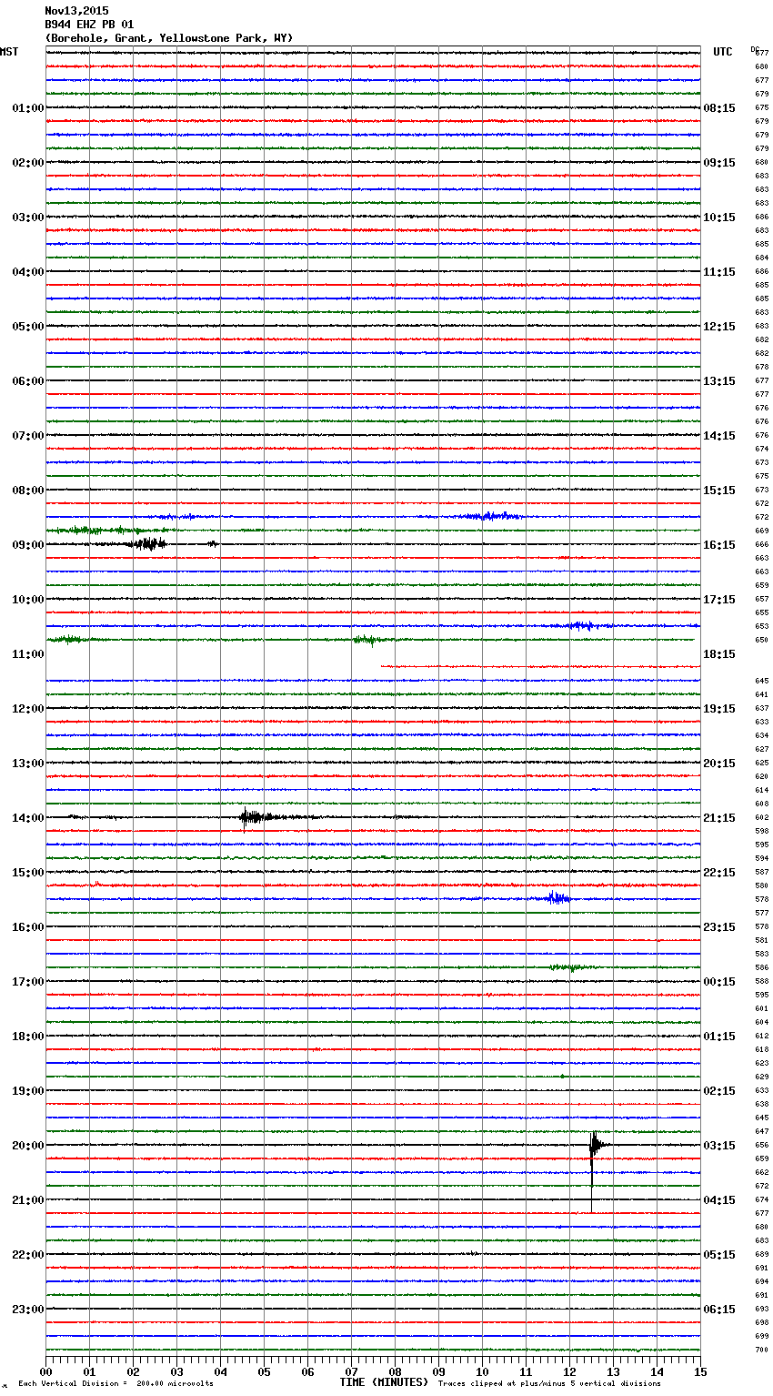
Task: Click the 21:15 UTC time label
Action: (719, 818)
